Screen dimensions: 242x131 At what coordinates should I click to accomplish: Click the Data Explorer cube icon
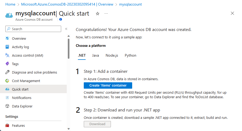coord(7,106)
